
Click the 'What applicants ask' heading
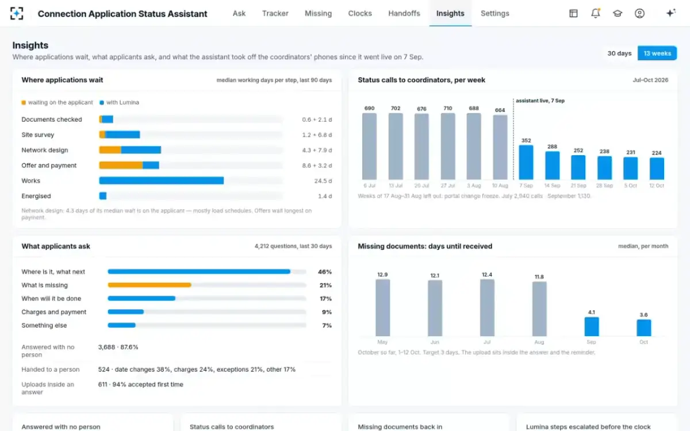(56, 246)
